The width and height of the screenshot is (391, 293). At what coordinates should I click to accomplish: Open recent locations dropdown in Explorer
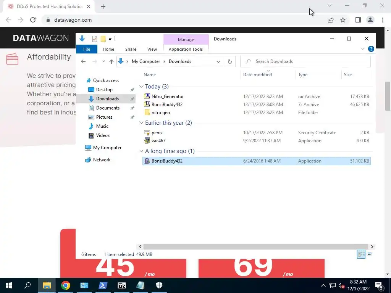tap(103, 61)
